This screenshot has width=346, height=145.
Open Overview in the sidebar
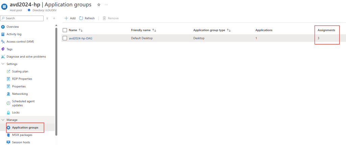tap(13, 27)
